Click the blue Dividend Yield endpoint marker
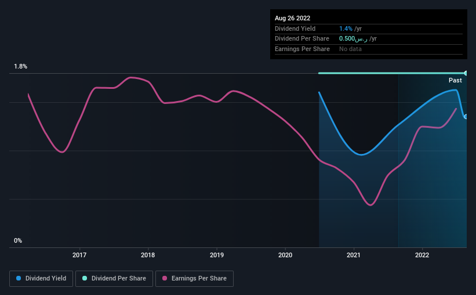Screen dimensions: 476x295 (x=466, y=117)
